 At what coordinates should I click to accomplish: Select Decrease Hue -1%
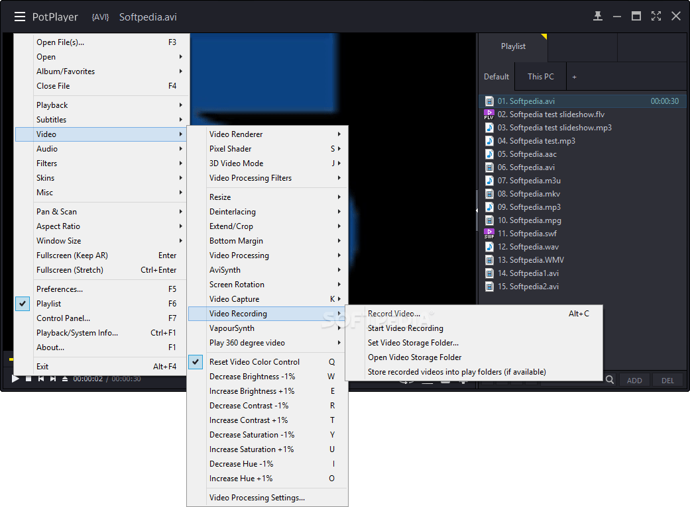[268, 464]
